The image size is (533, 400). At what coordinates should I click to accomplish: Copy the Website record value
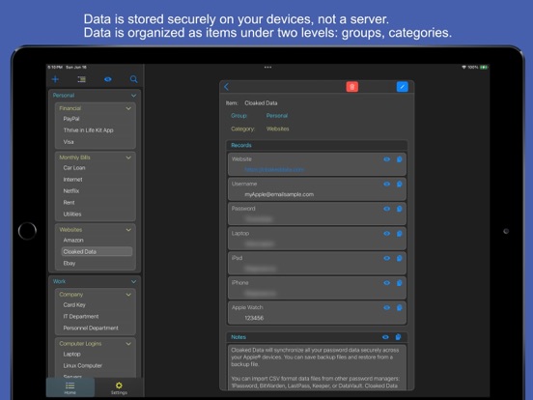(400, 159)
